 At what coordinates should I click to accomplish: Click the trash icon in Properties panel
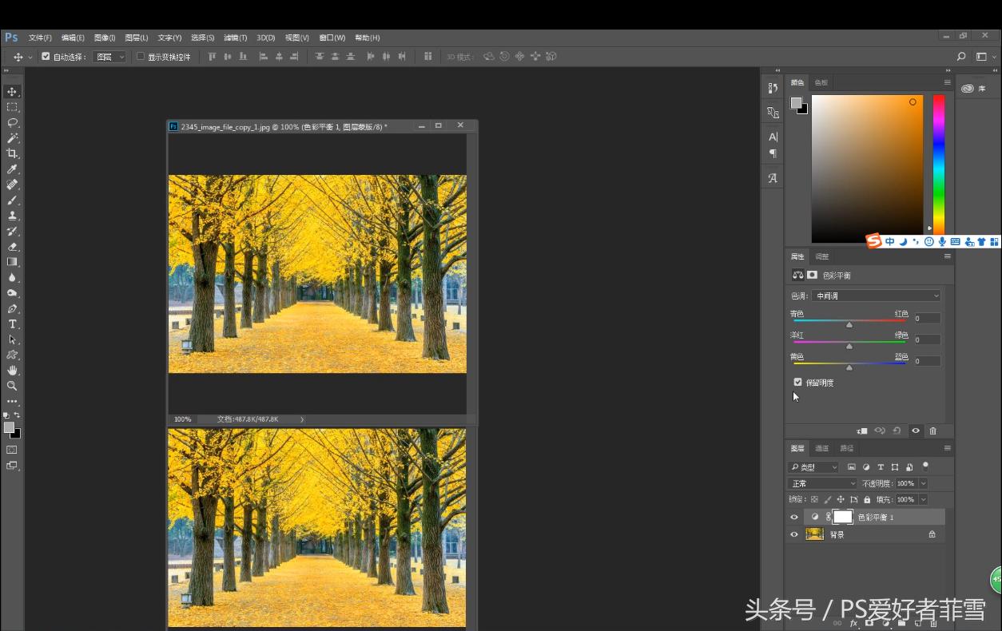[932, 431]
